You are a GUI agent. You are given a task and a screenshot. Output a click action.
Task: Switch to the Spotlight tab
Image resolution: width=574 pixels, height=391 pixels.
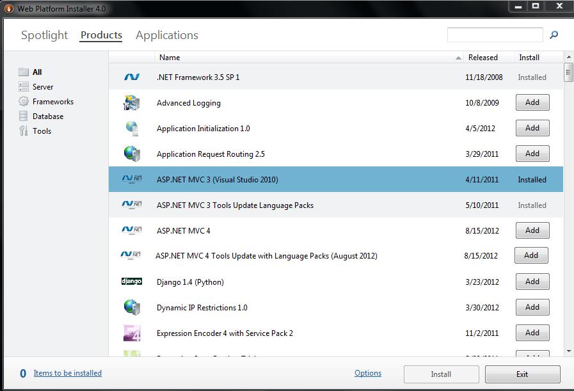(x=44, y=35)
